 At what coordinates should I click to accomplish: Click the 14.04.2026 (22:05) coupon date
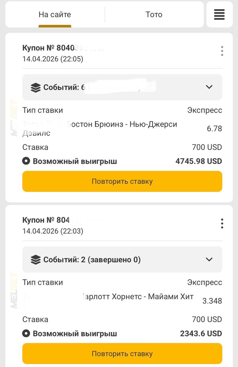[53, 59]
